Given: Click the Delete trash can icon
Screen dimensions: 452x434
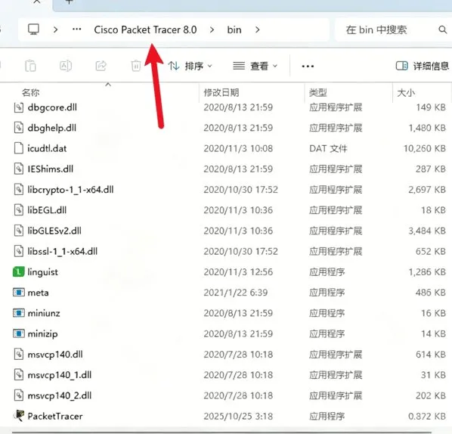Looking at the screenshot, I should (136, 66).
